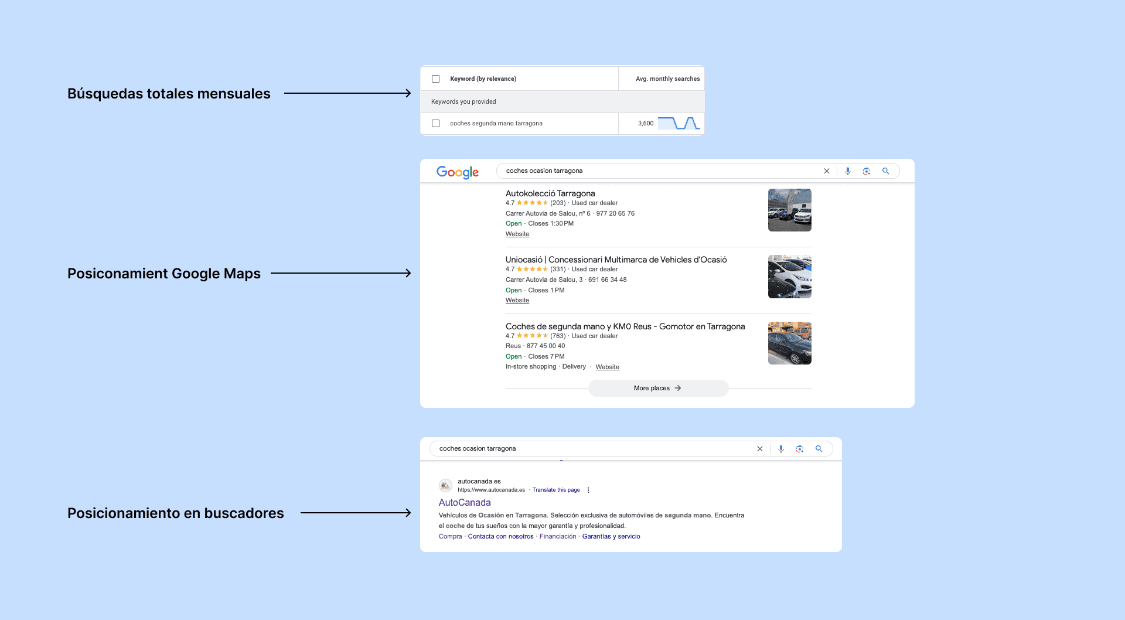Click the Keywords you provided row
Viewport: 1125px width, 620px height.
pyautogui.click(x=562, y=101)
